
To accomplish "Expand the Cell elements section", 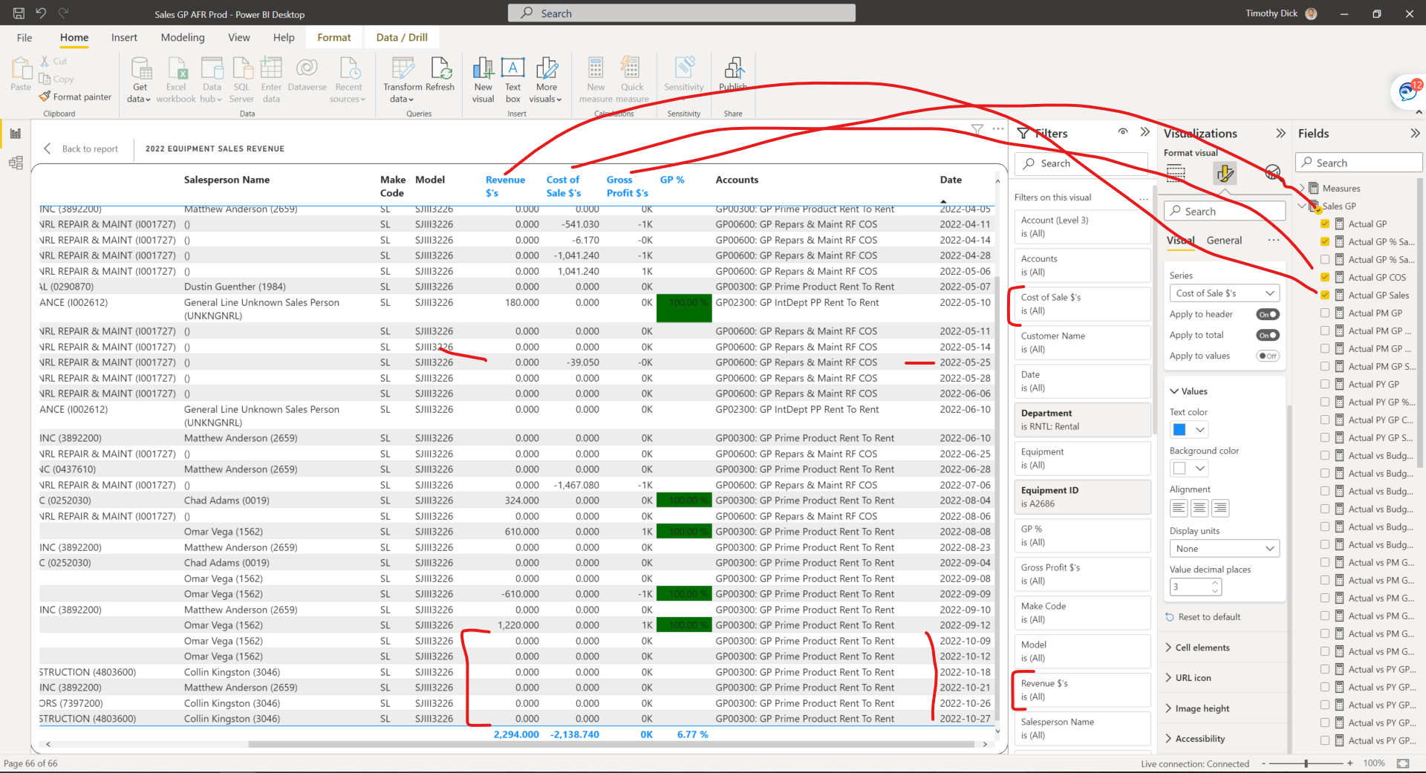I will (1197, 648).
